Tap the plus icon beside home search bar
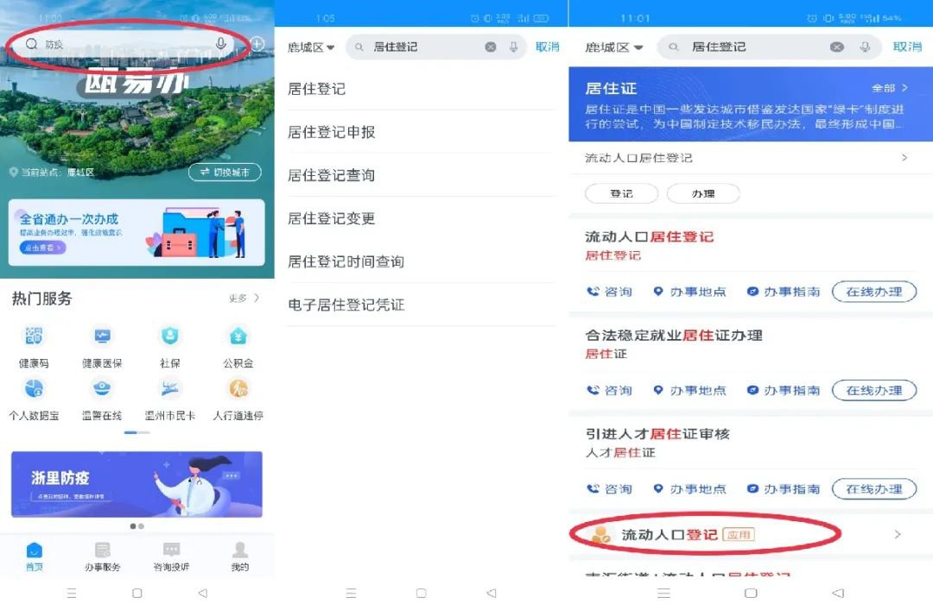 coord(257,43)
